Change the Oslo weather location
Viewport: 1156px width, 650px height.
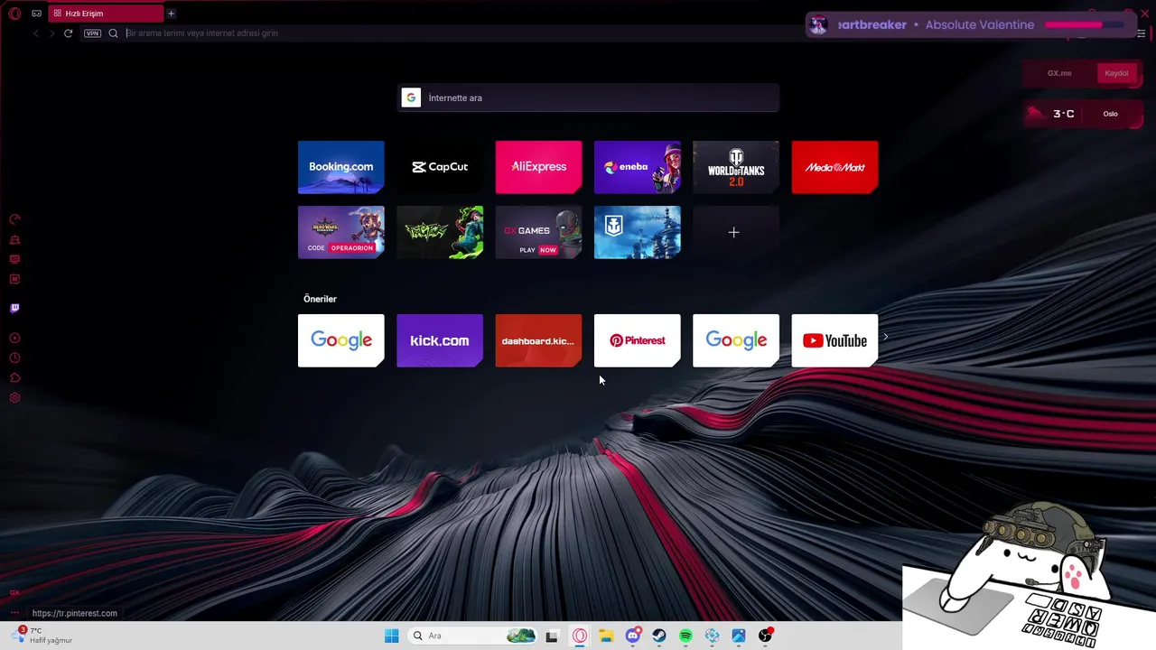(x=1110, y=114)
